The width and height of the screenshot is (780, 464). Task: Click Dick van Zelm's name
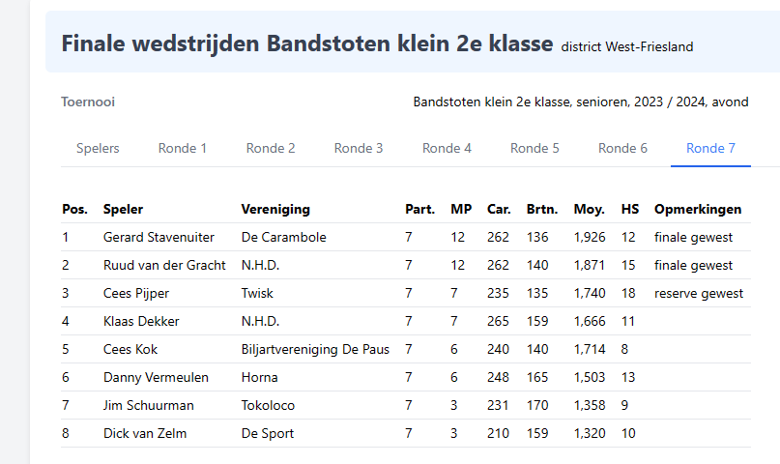145,433
